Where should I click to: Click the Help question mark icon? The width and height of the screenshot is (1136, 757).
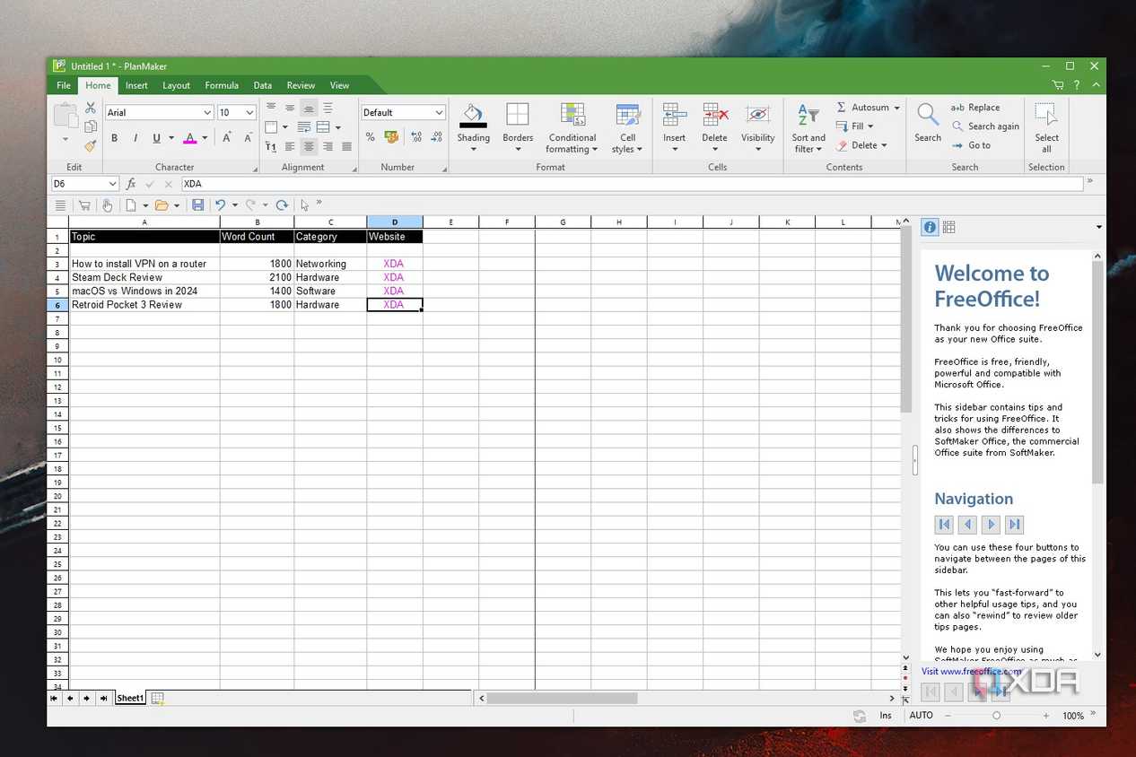pos(1077,85)
